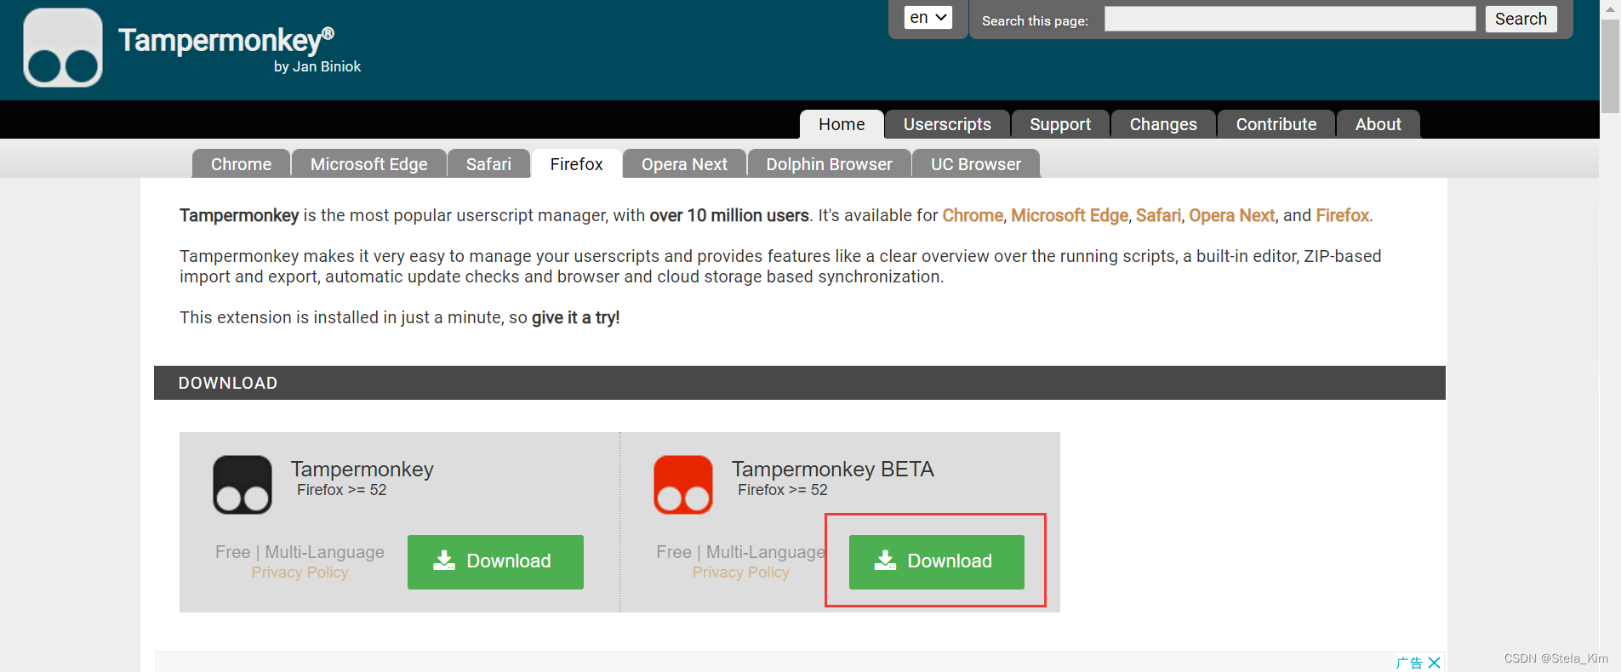Focus the Search this page input field
The width and height of the screenshot is (1621, 672).
pos(1290,19)
